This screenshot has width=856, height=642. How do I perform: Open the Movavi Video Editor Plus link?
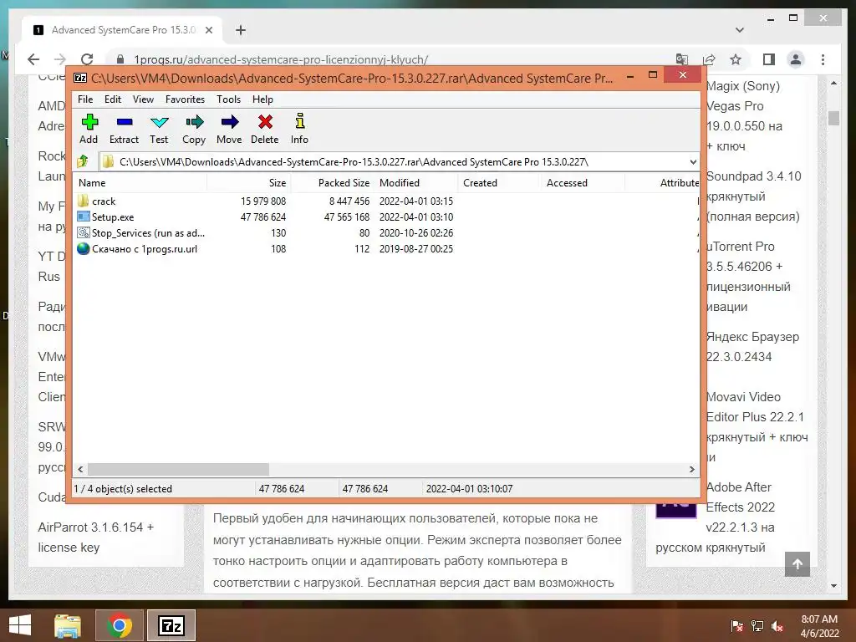pyautogui.click(x=757, y=427)
